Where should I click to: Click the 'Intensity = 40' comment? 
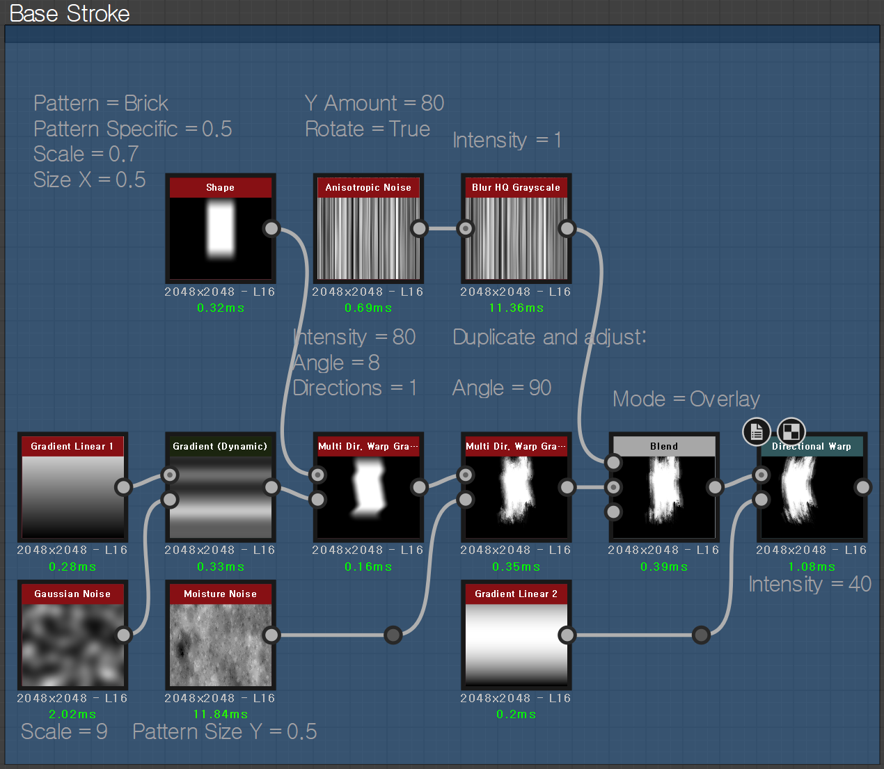pyautogui.click(x=810, y=585)
